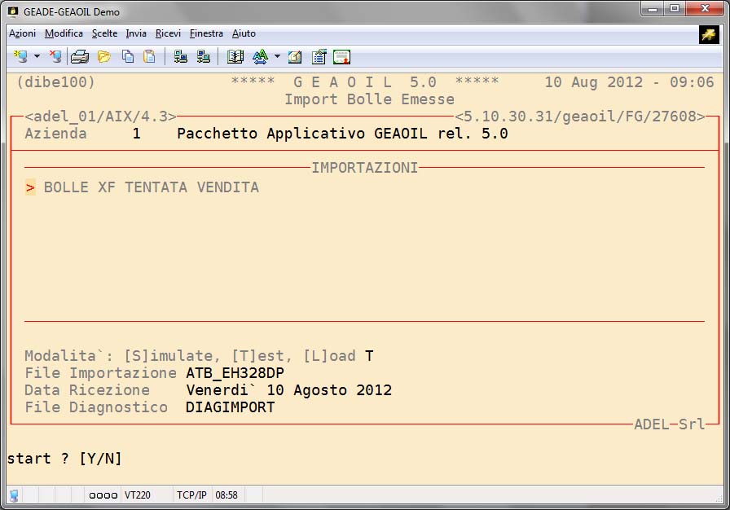Open the Finestra menu

(206, 33)
